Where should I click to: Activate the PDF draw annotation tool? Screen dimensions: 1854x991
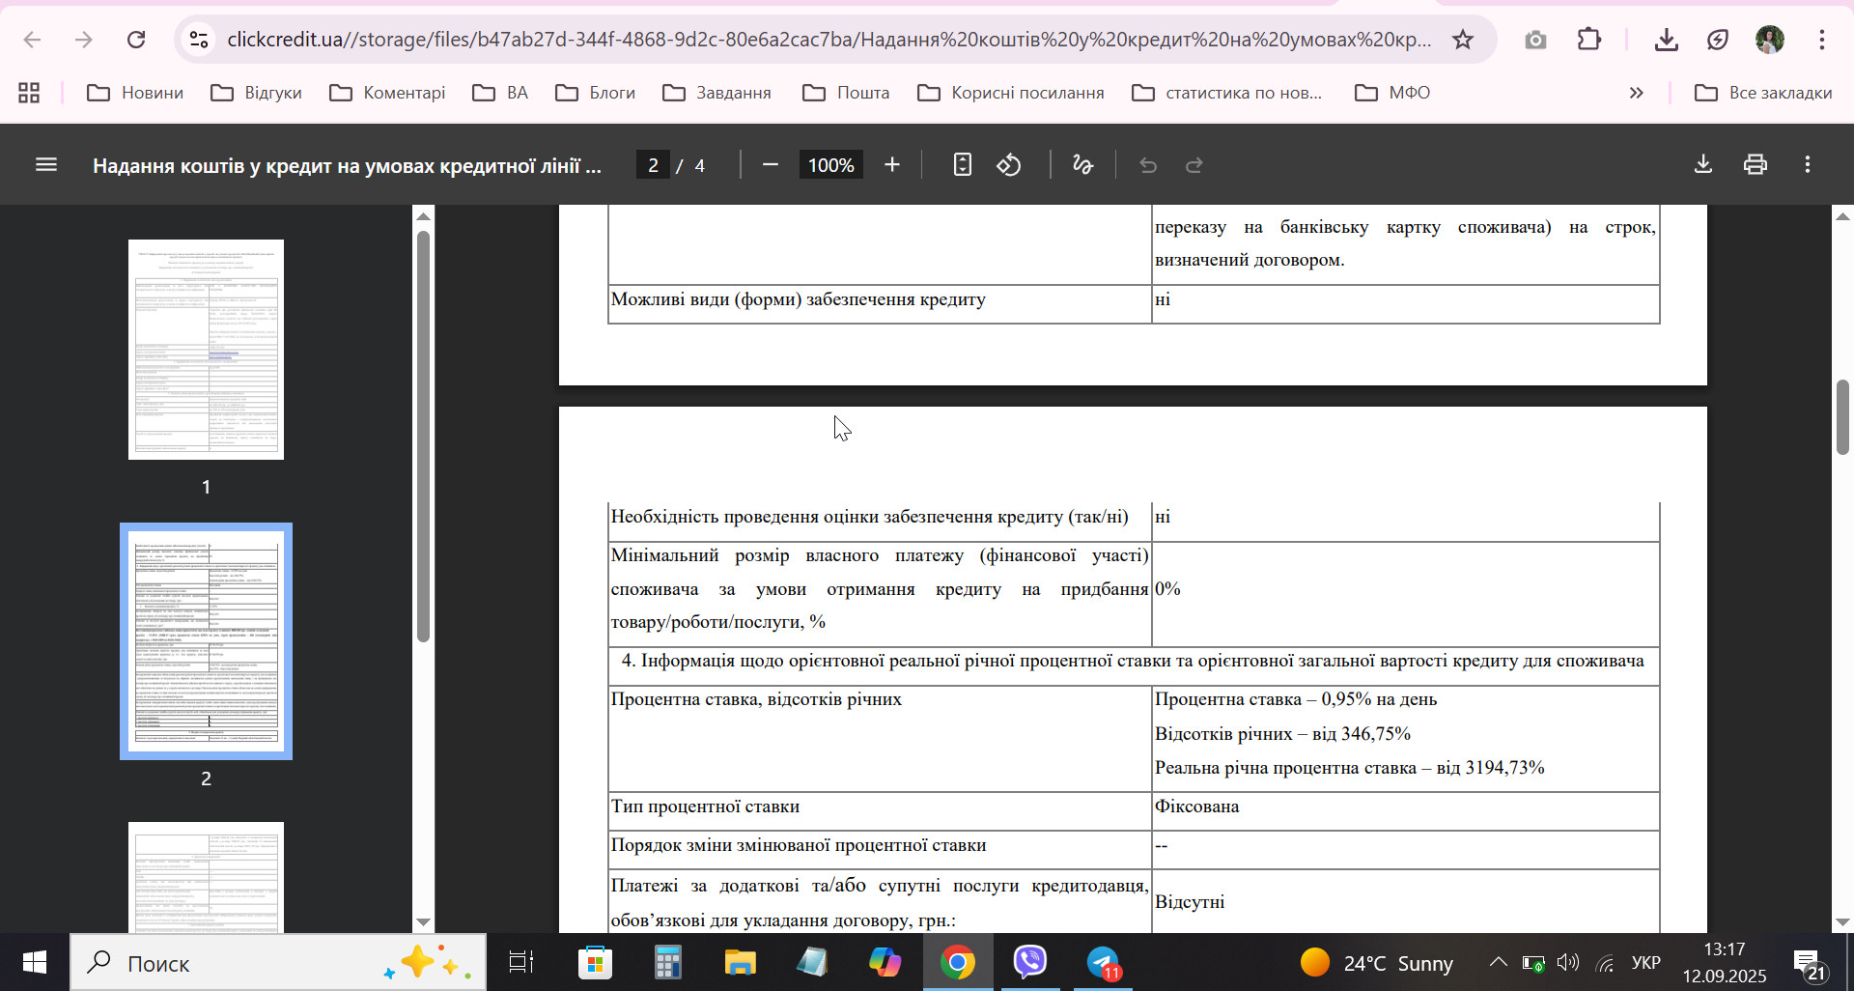tap(1082, 165)
